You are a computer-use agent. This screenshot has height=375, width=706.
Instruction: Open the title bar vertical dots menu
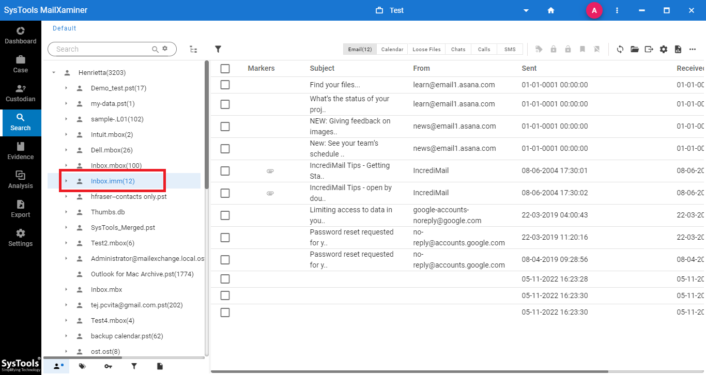[617, 10]
